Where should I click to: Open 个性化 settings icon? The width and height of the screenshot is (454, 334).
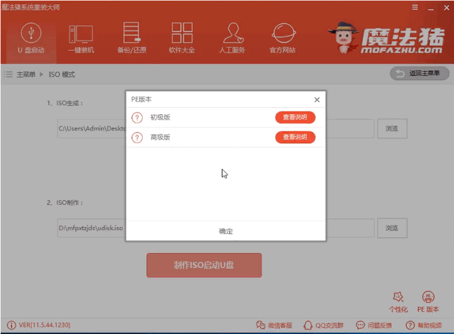pyautogui.click(x=399, y=301)
